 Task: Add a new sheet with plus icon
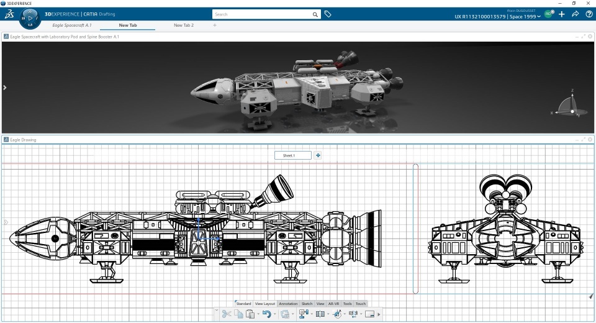point(318,155)
